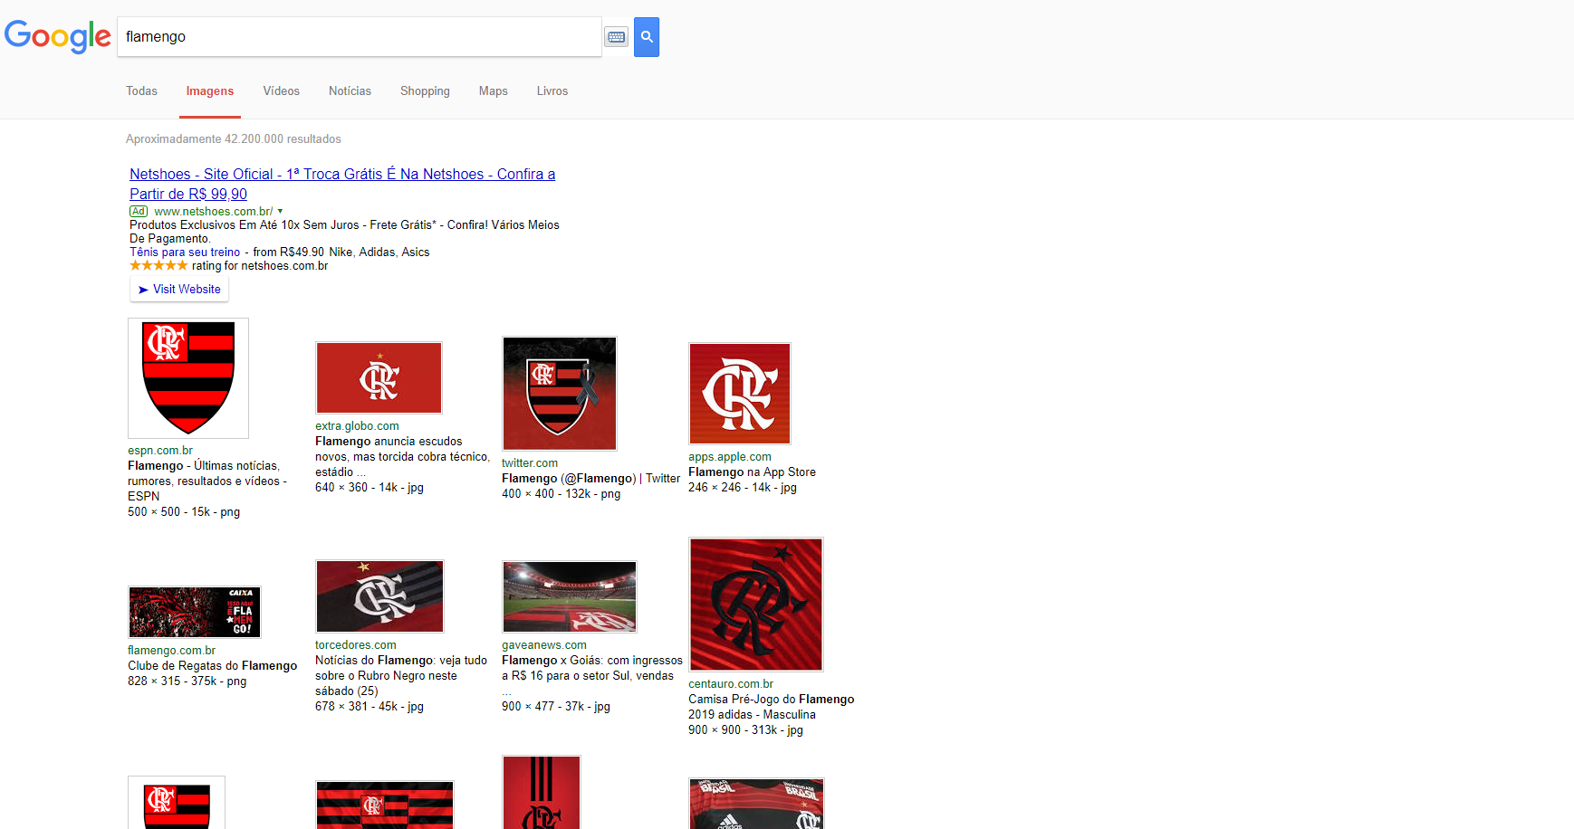1574x829 pixels.
Task: Click the Ad badge icon
Action: (139, 212)
